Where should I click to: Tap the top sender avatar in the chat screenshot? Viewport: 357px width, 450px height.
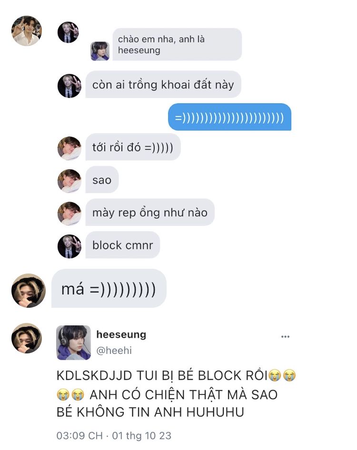point(68,32)
